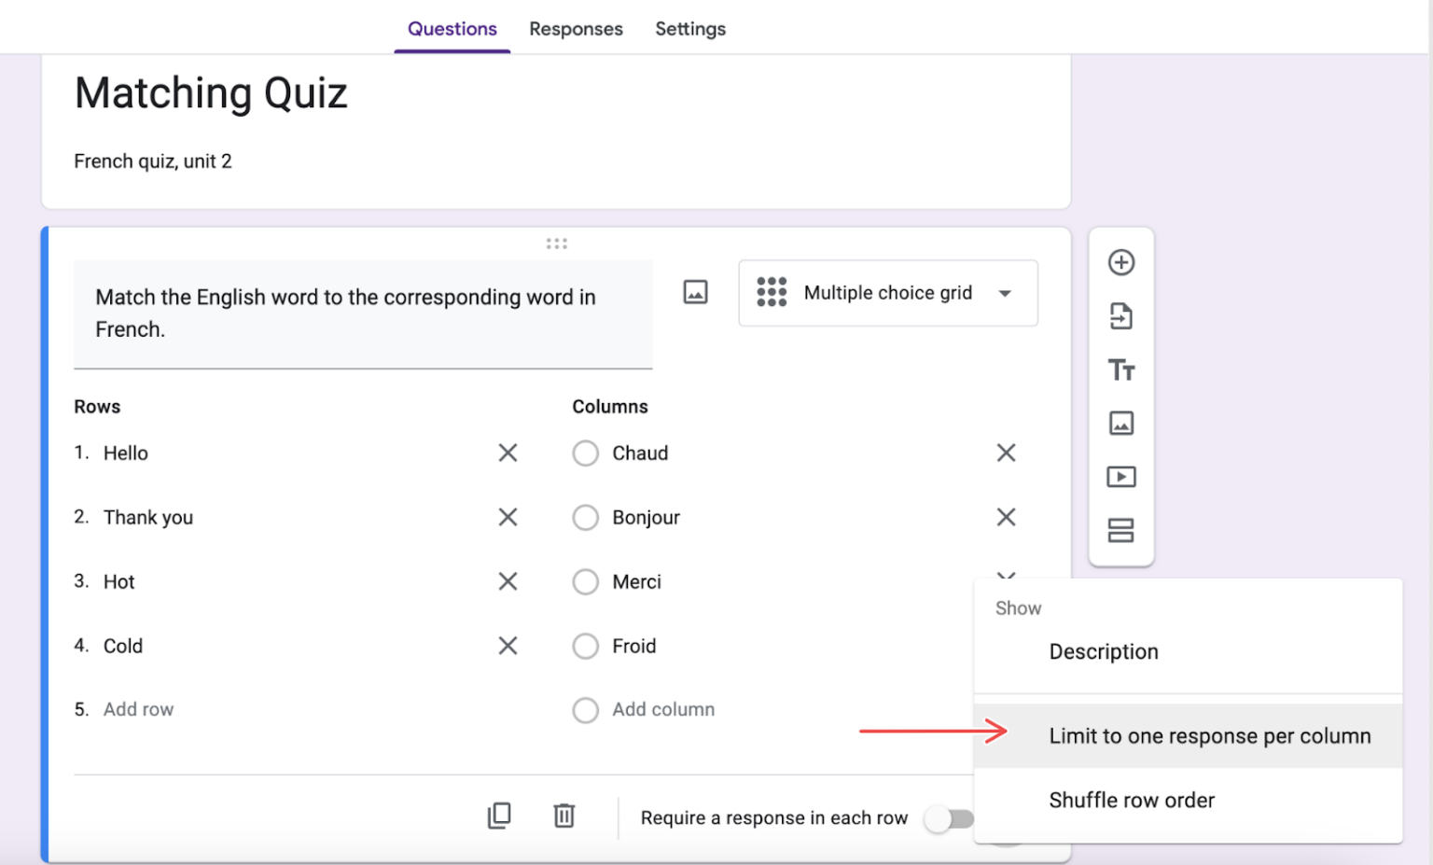Duplicate the question using the copy icon
The image size is (1433, 865).
[x=500, y=815]
